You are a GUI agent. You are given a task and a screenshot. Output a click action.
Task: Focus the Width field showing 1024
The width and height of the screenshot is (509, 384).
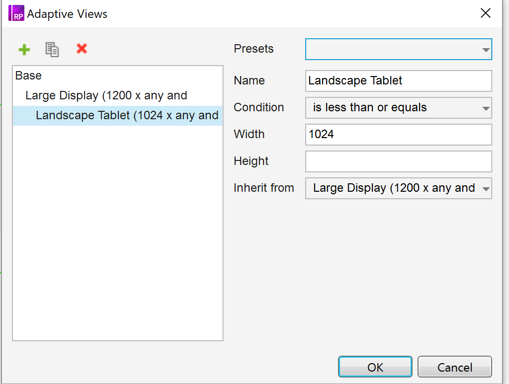[x=398, y=135]
